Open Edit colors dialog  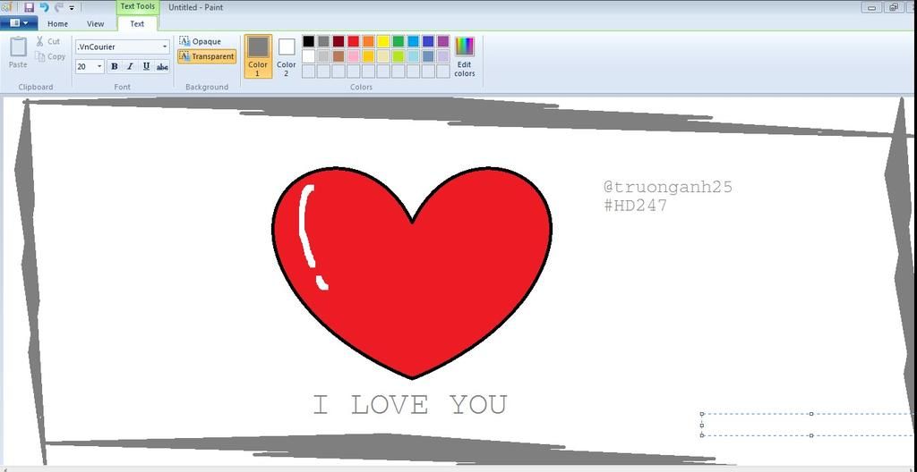(465, 56)
